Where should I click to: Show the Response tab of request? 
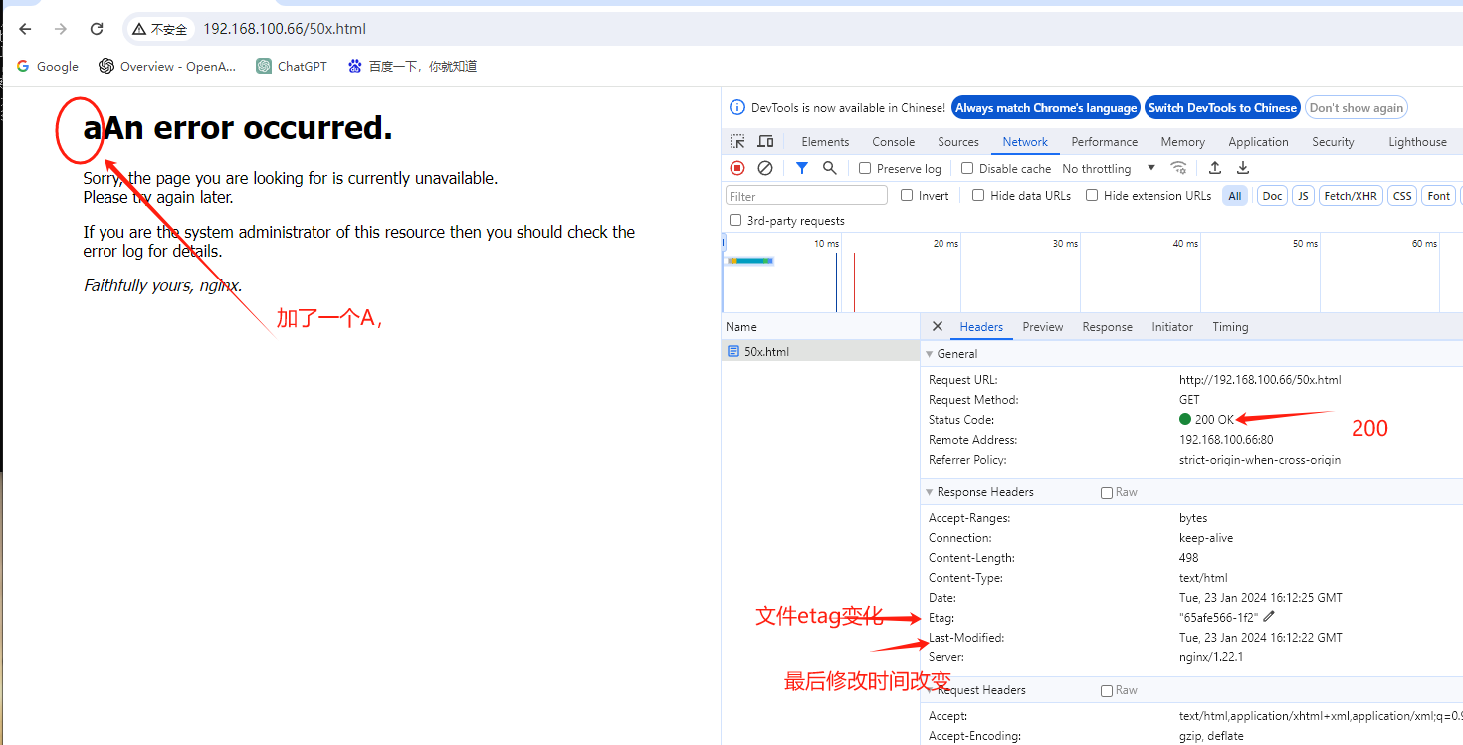tap(1107, 326)
